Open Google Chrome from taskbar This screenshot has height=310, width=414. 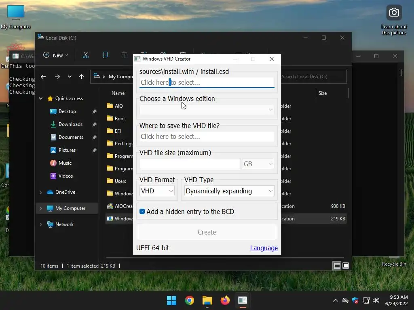click(x=190, y=300)
